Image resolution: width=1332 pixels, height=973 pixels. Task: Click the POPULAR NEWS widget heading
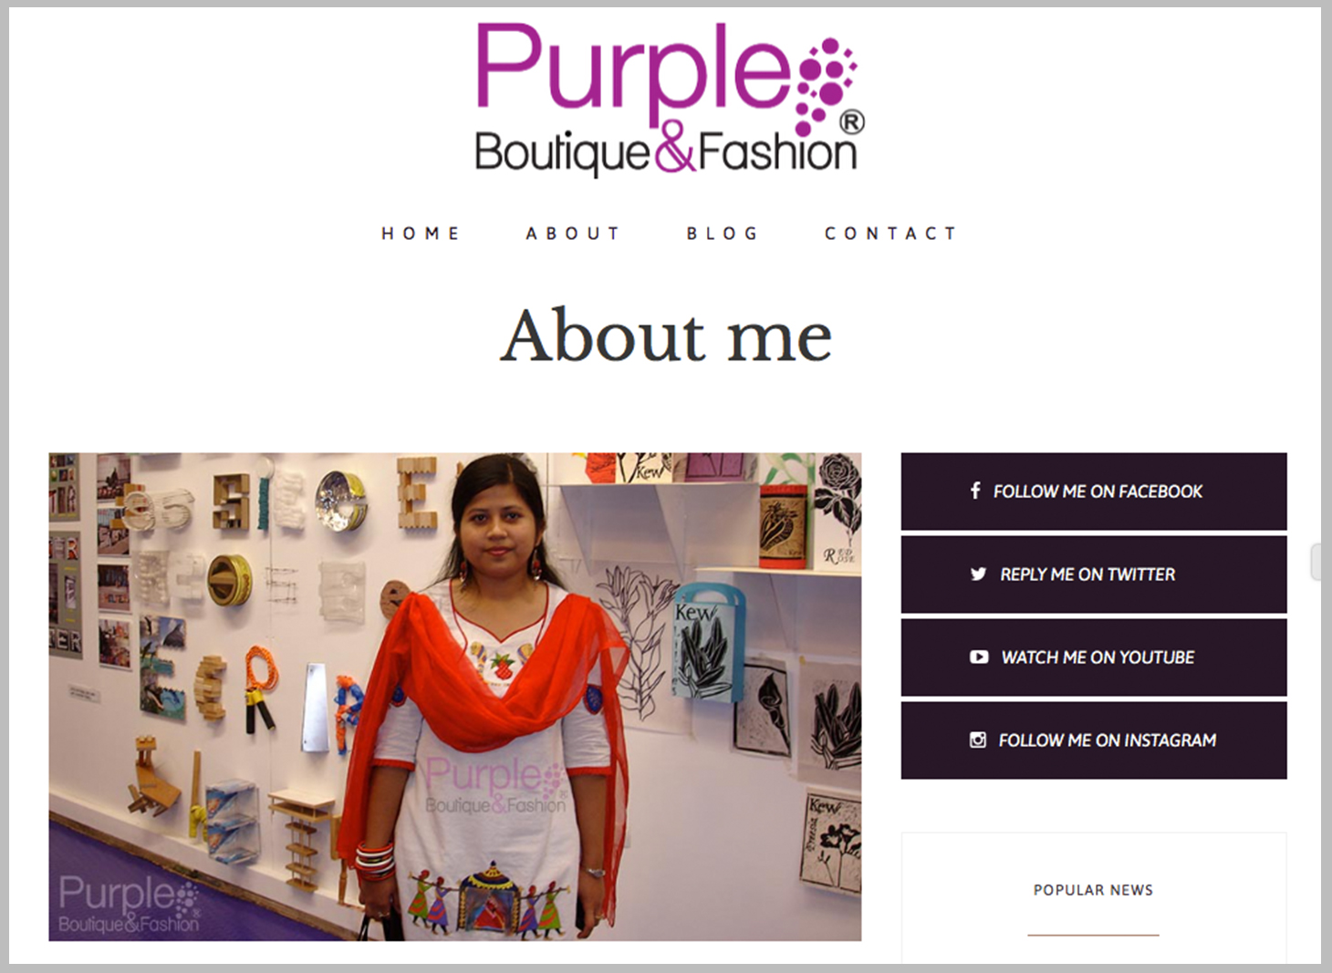coord(1093,890)
